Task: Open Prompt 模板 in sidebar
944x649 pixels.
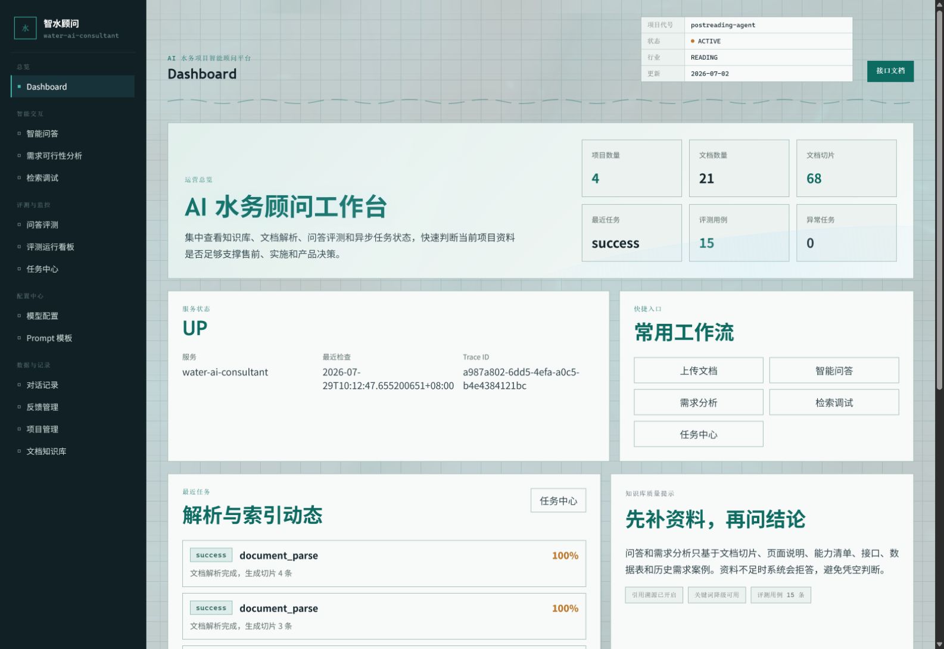Action: (x=73, y=338)
